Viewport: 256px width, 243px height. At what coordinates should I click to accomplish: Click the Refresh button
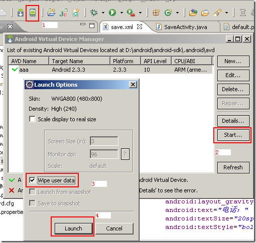click(233, 167)
